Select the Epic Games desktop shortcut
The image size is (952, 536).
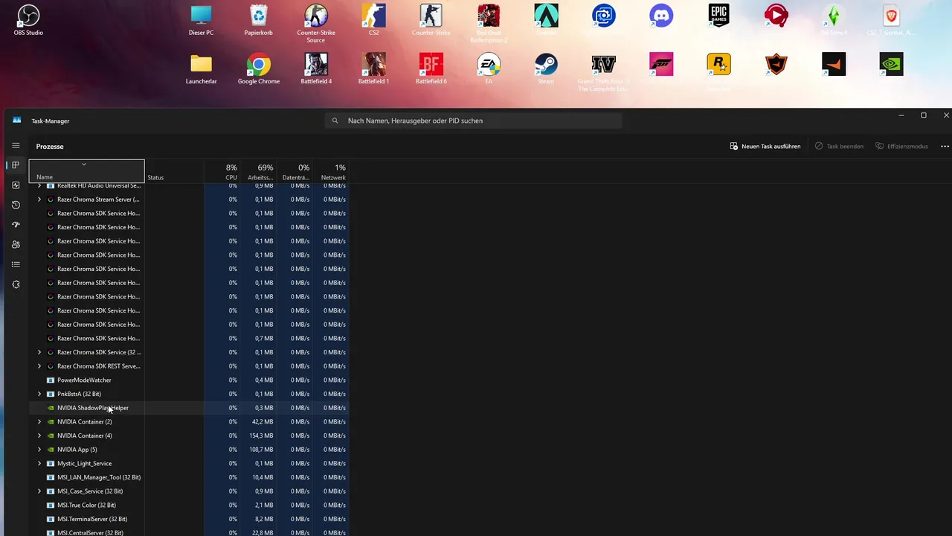point(718,20)
